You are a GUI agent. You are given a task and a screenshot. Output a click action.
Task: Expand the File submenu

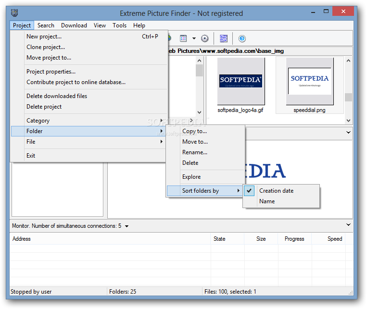(x=89, y=142)
